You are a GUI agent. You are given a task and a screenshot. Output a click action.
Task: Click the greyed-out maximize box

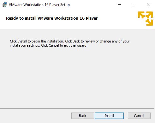134,4
